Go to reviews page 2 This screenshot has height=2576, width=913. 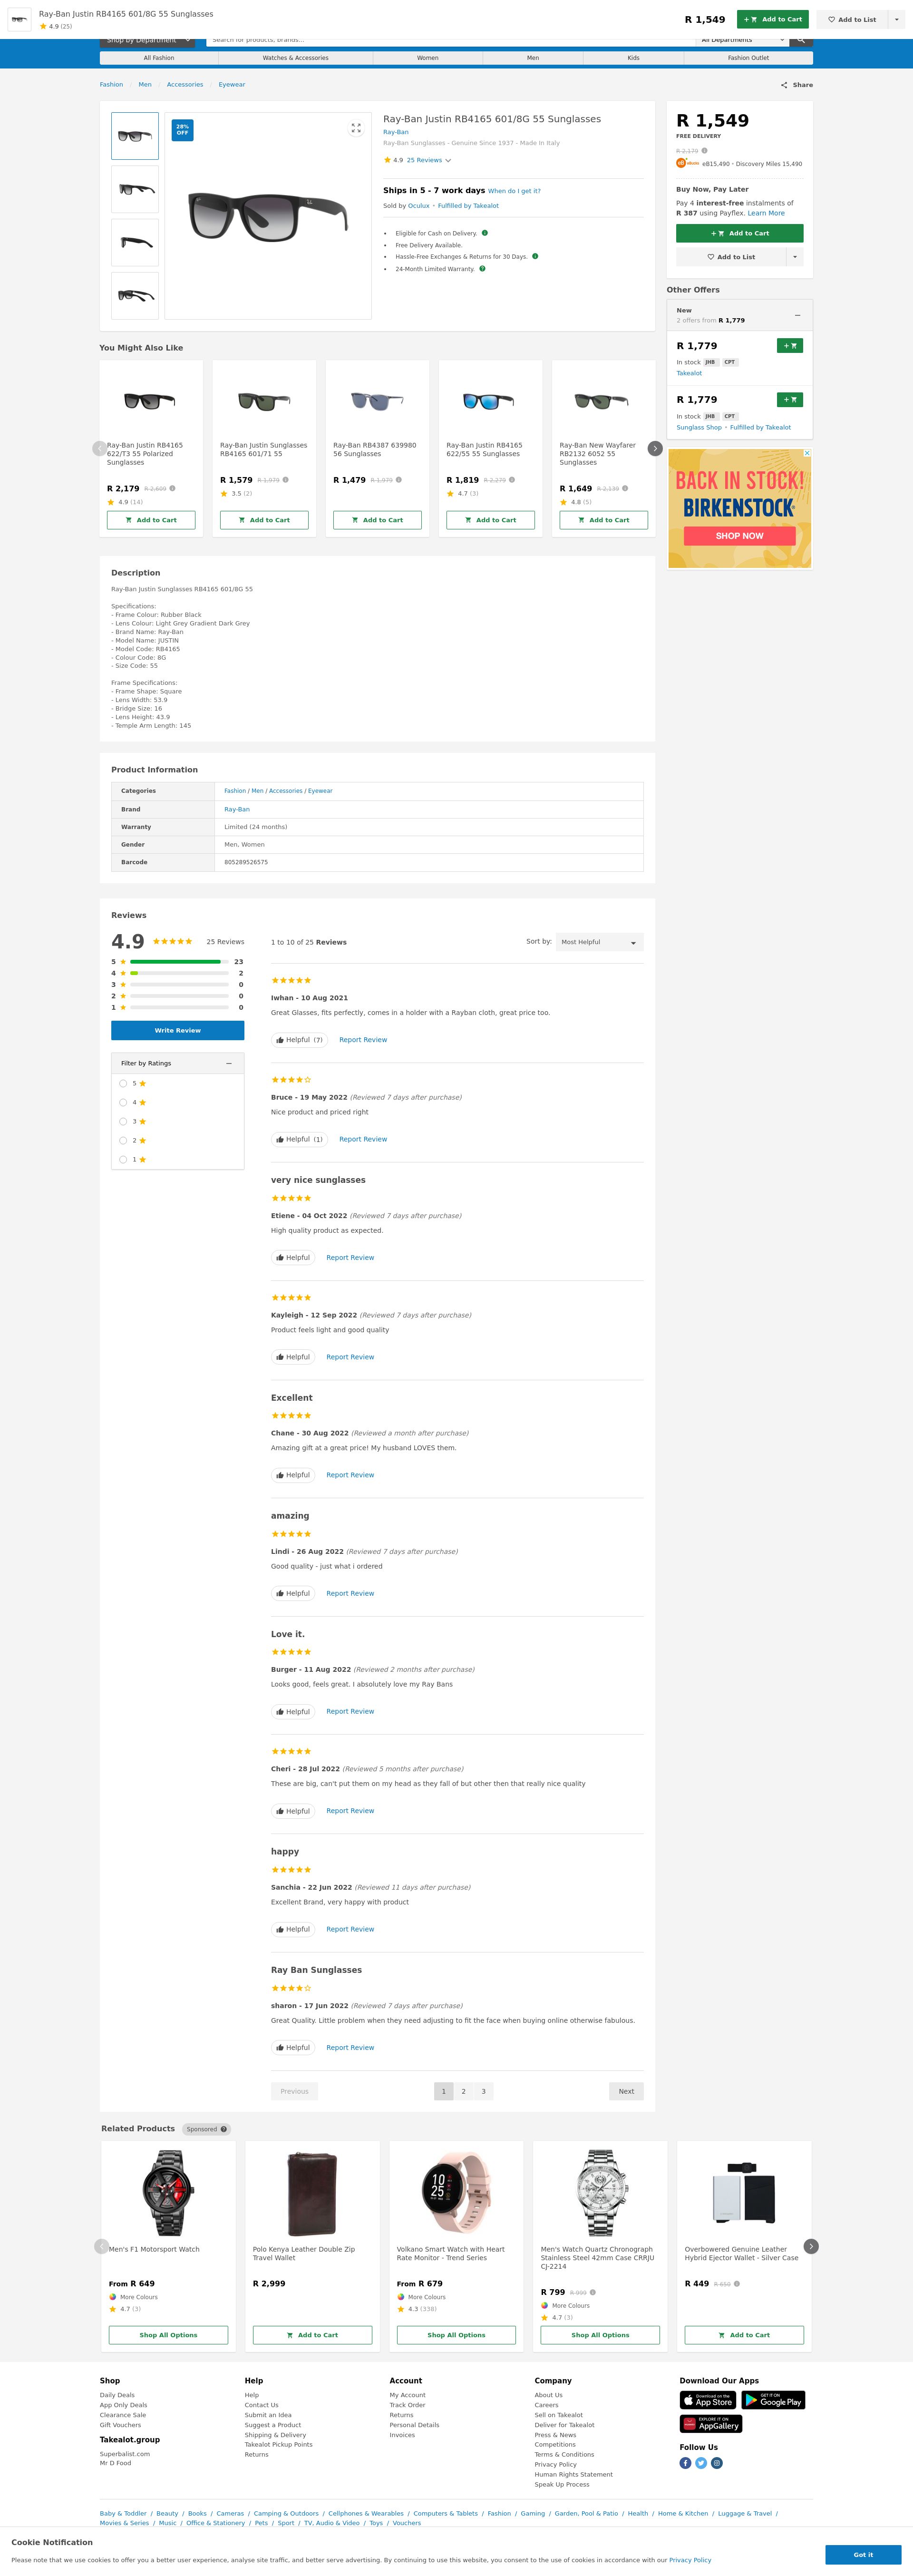pyautogui.click(x=464, y=2091)
